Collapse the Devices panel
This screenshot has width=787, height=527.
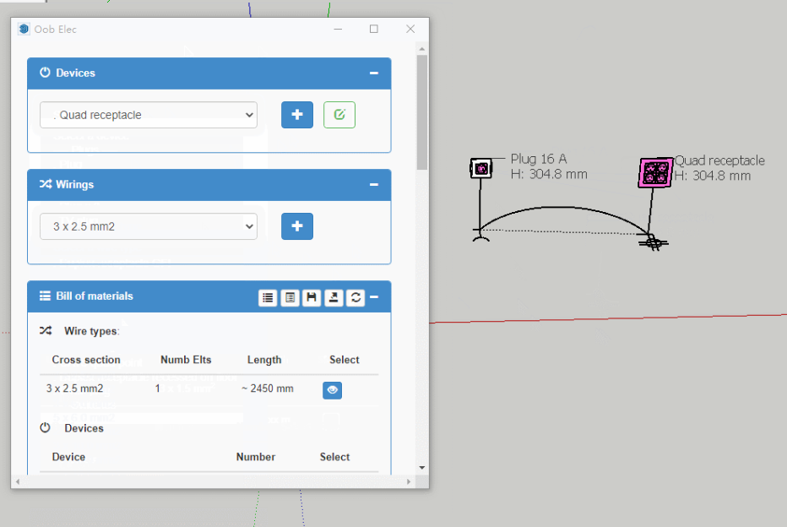point(373,73)
